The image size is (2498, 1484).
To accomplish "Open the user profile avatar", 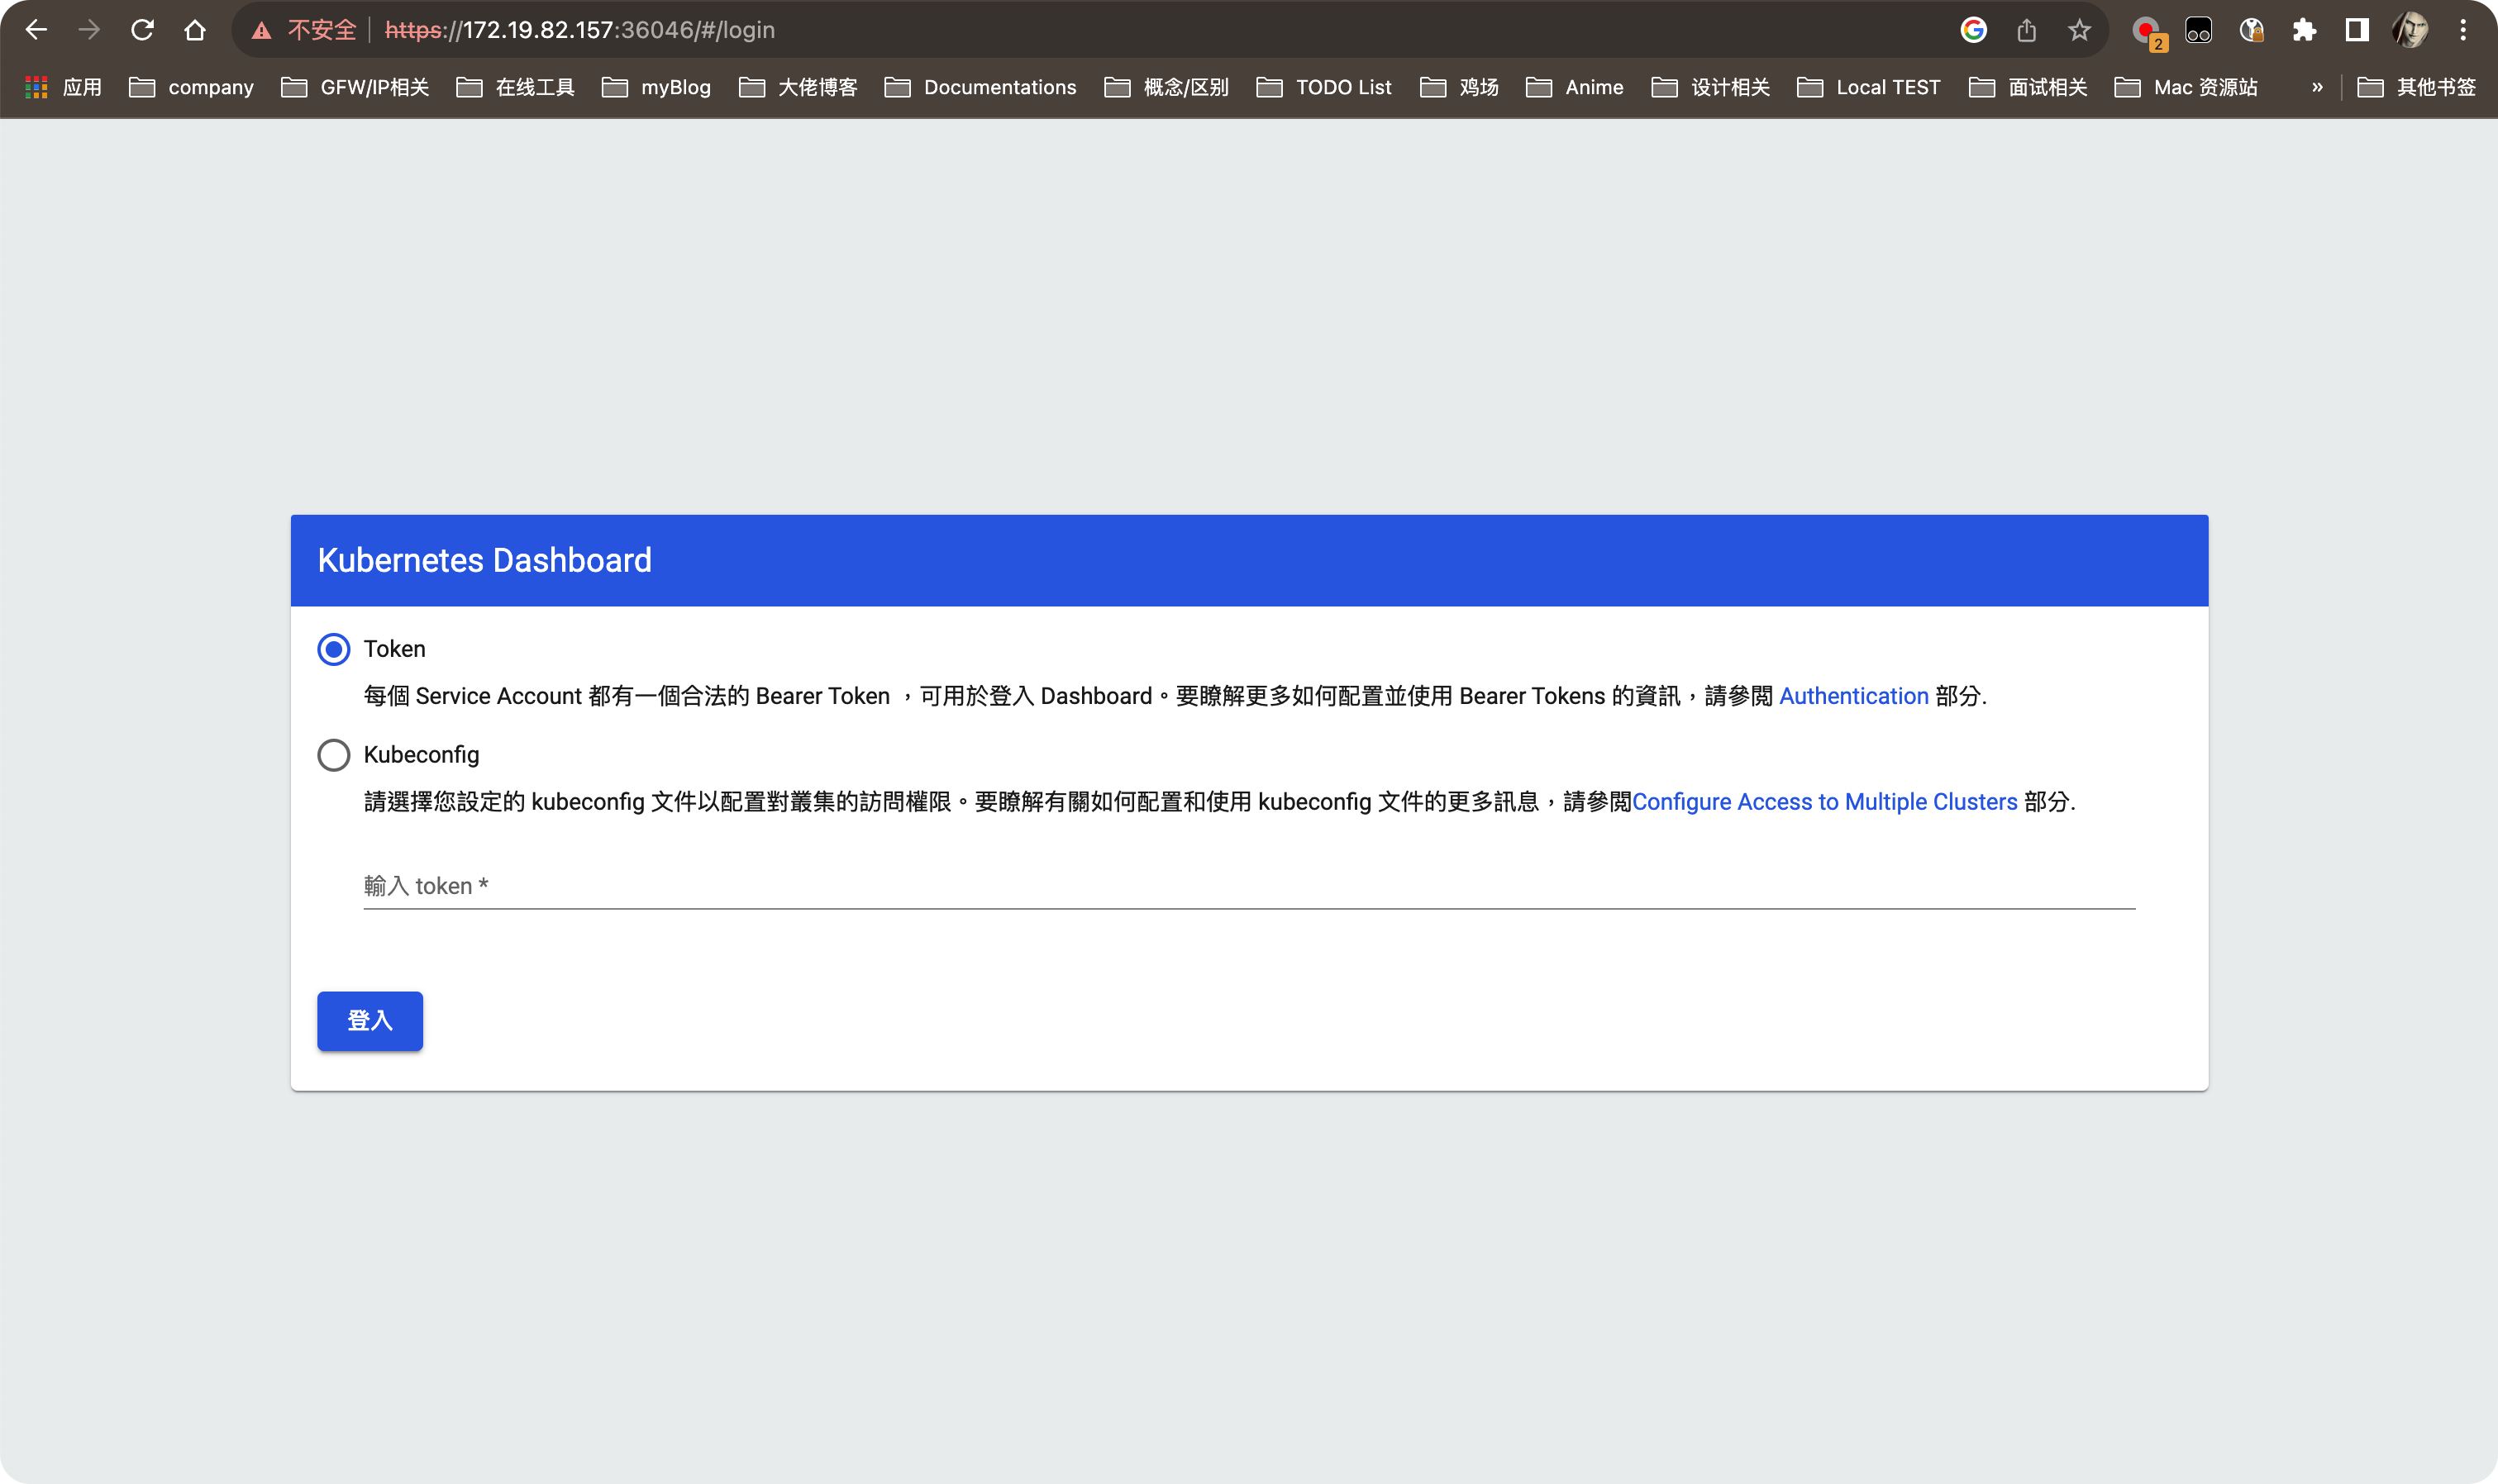I will click(2410, 30).
